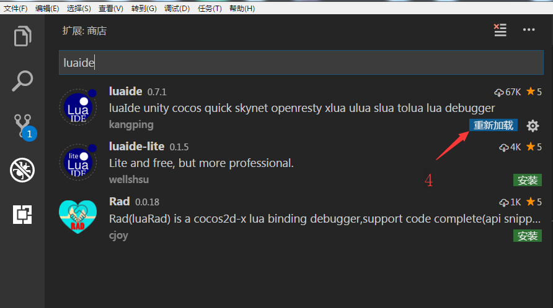Clear extension search results icon
Image resolution: width=553 pixels, height=308 pixels.
500,30
